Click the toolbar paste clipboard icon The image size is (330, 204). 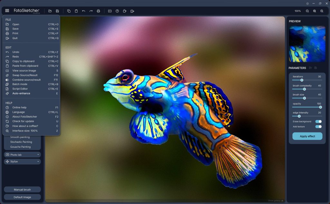point(76,11)
